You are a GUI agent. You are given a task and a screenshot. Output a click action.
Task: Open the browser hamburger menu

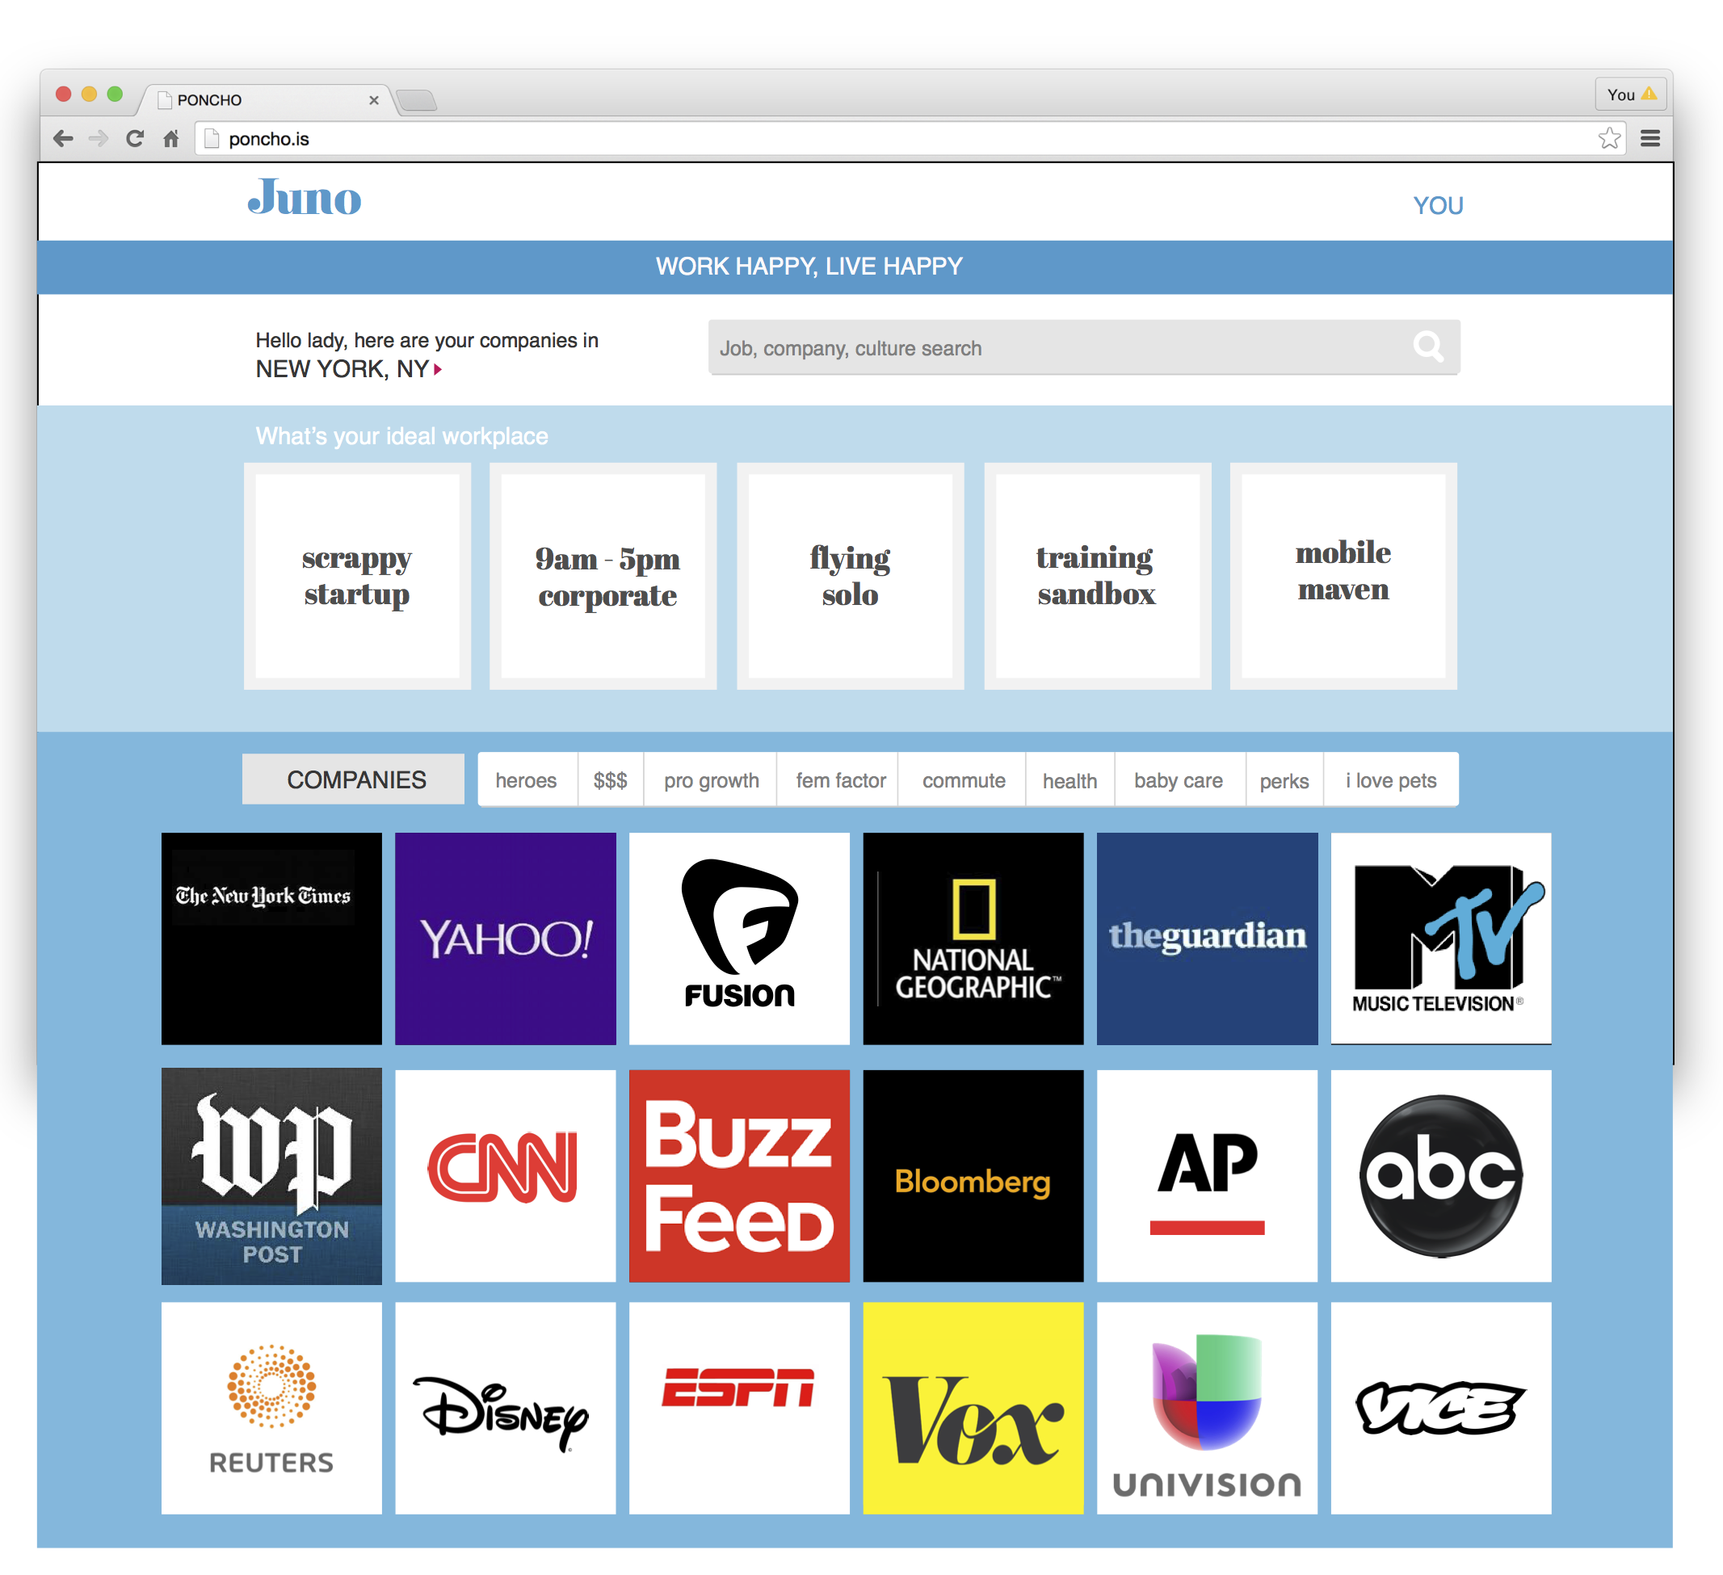pyautogui.click(x=1650, y=138)
